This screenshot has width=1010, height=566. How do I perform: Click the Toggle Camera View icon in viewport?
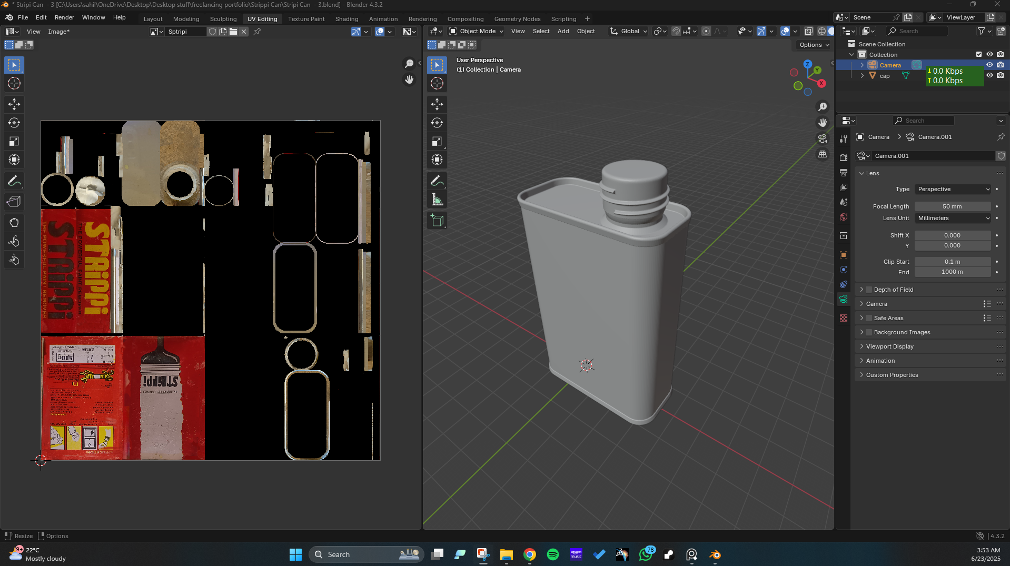click(823, 138)
